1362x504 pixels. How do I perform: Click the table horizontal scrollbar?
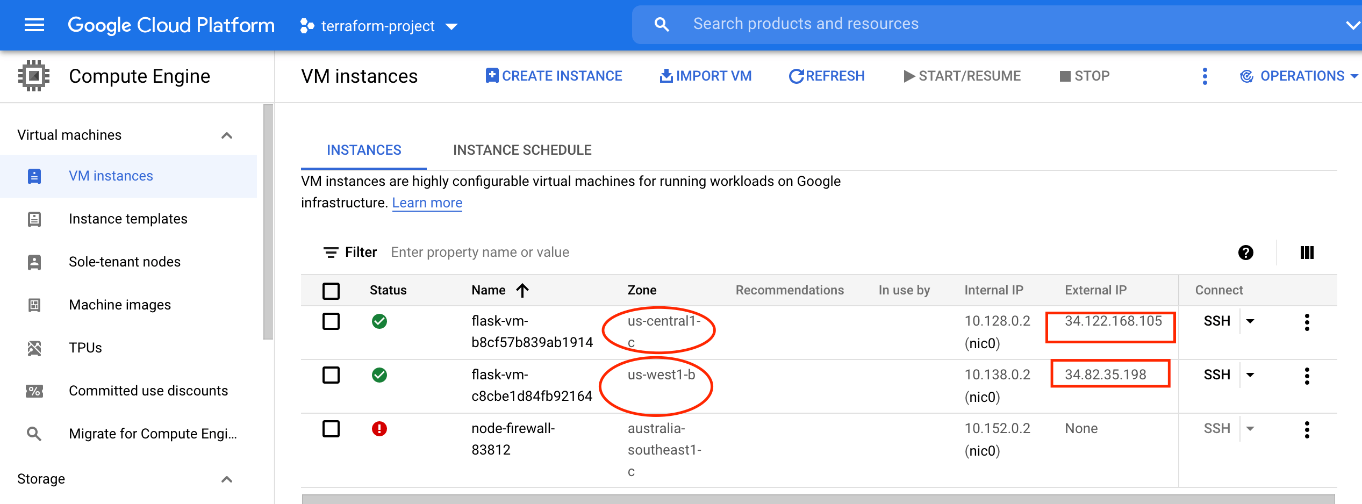click(x=819, y=499)
